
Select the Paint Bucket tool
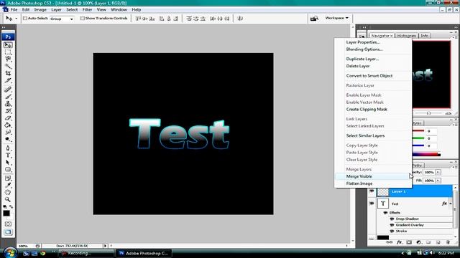tap(8, 125)
